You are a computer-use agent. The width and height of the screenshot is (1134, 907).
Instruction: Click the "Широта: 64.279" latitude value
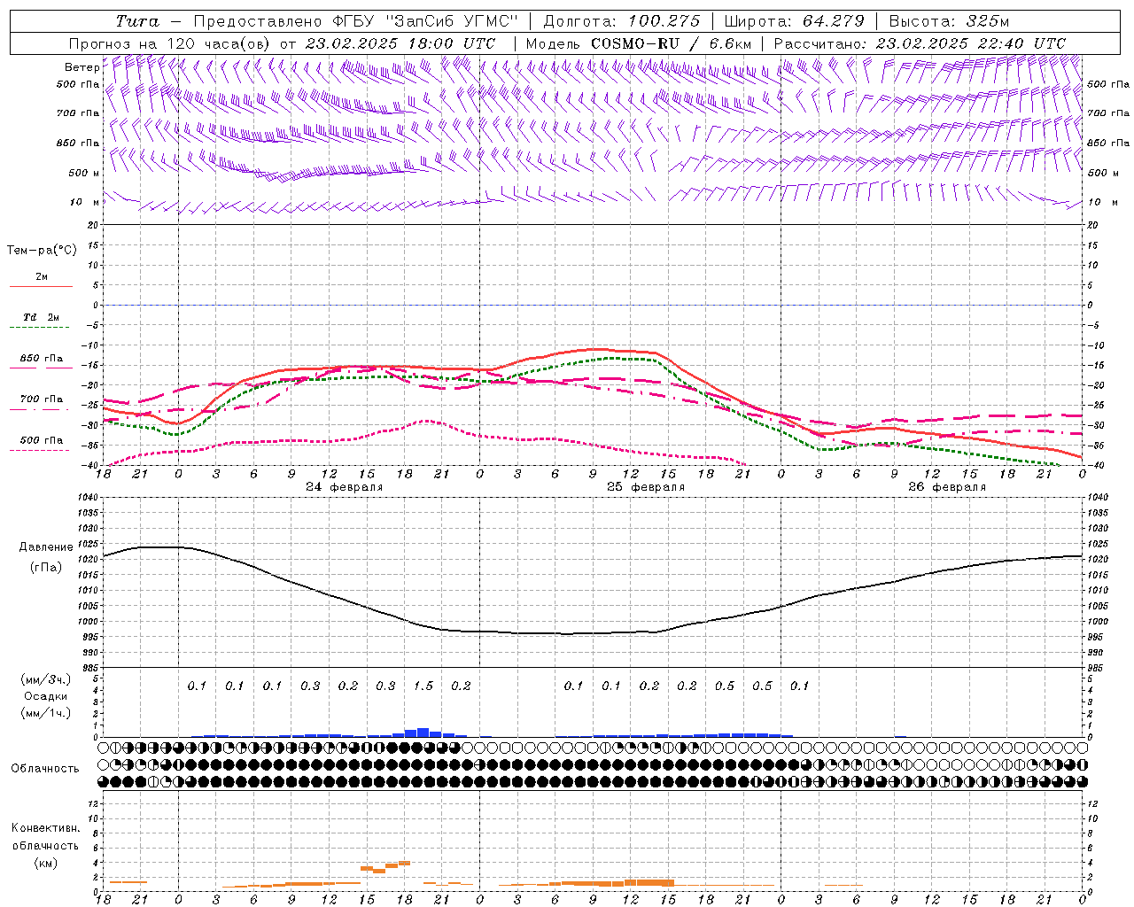pyautogui.click(x=794, y=21)
